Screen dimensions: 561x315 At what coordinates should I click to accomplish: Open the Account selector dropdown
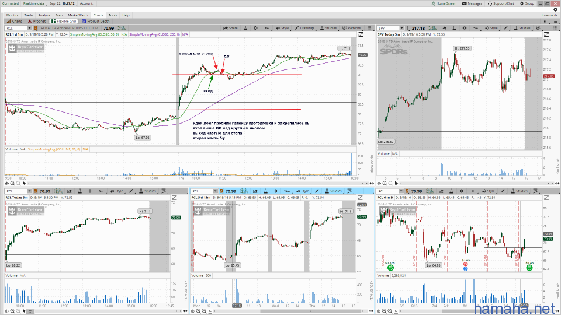88,3
